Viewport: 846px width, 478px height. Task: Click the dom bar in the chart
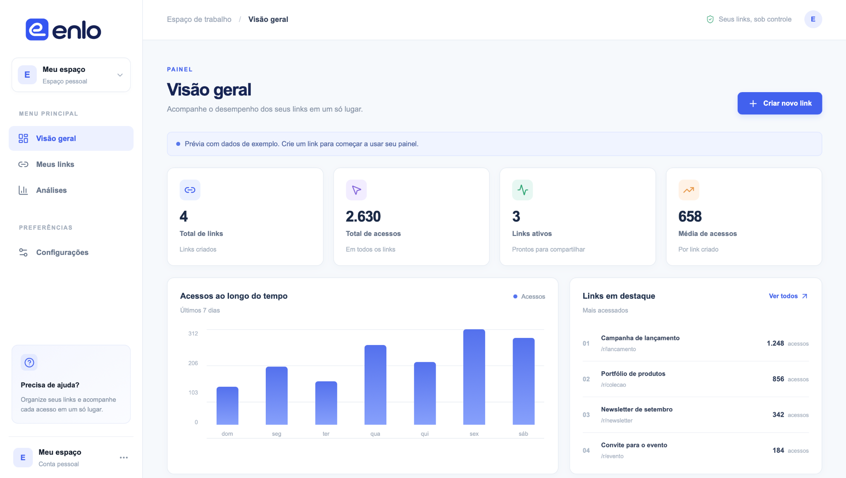(x=227, y=406)
